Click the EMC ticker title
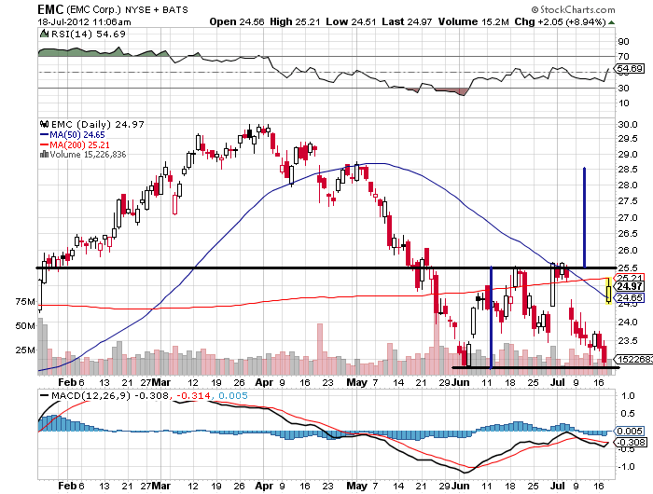653x494 pixels. pyautogui.click(x=50, y=9)
